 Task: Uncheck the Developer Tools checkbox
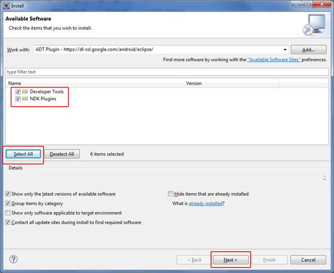(18, 92)
